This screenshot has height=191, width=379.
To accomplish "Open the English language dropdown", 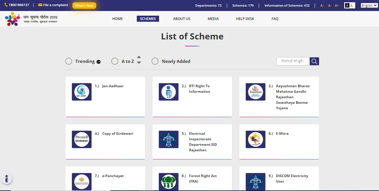I will (369, 6).
